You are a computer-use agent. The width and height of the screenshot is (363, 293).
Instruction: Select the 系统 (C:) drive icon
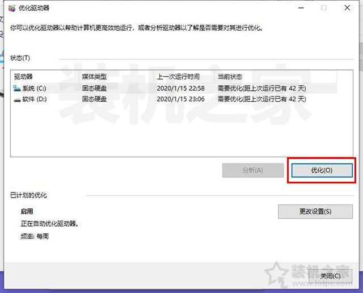[x=17, y=89]
